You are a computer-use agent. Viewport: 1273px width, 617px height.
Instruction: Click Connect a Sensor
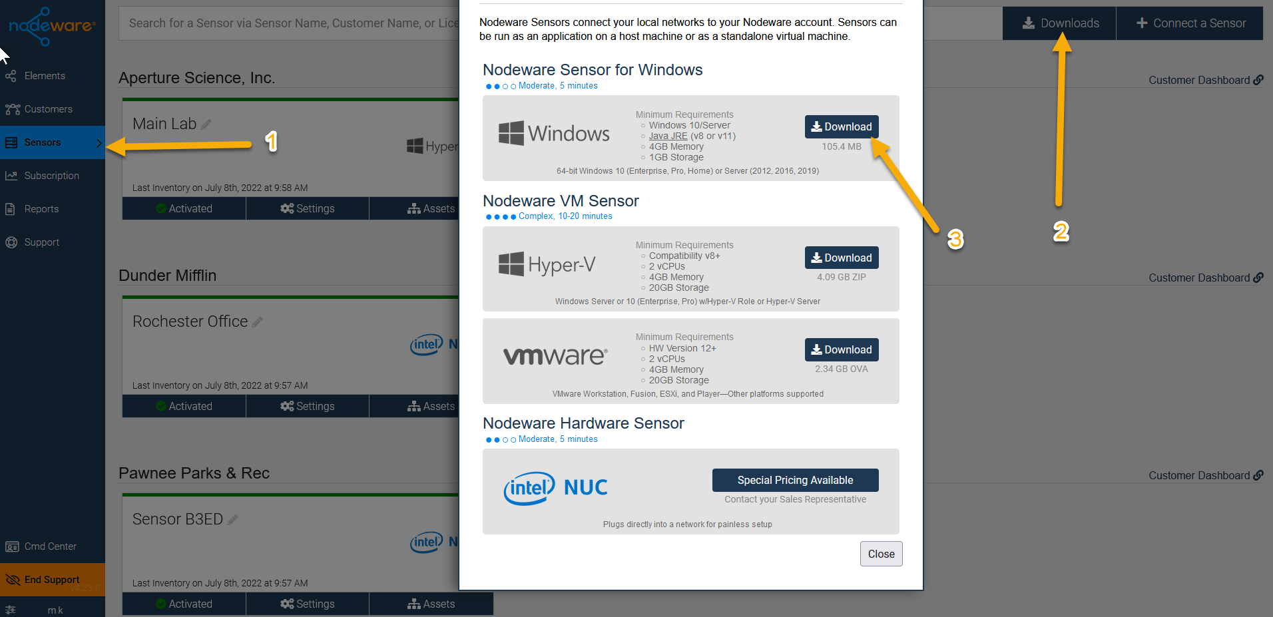[1190, 23]
